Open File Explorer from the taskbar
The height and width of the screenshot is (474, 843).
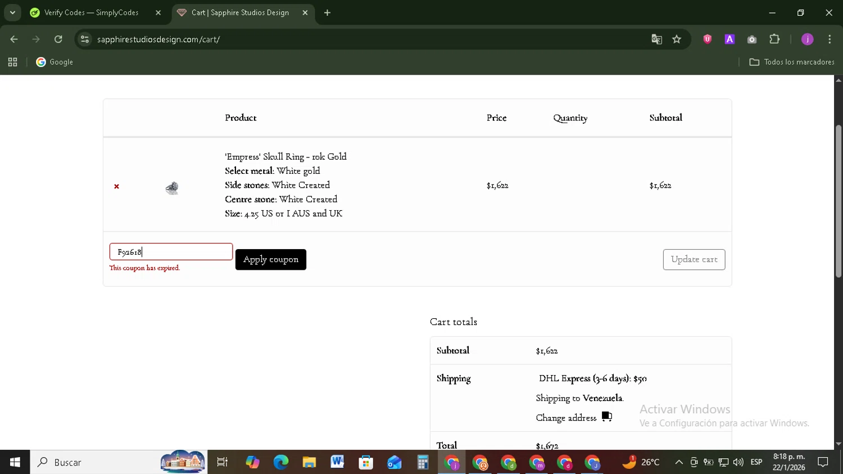pyautogui.click(x=309, y=462)
